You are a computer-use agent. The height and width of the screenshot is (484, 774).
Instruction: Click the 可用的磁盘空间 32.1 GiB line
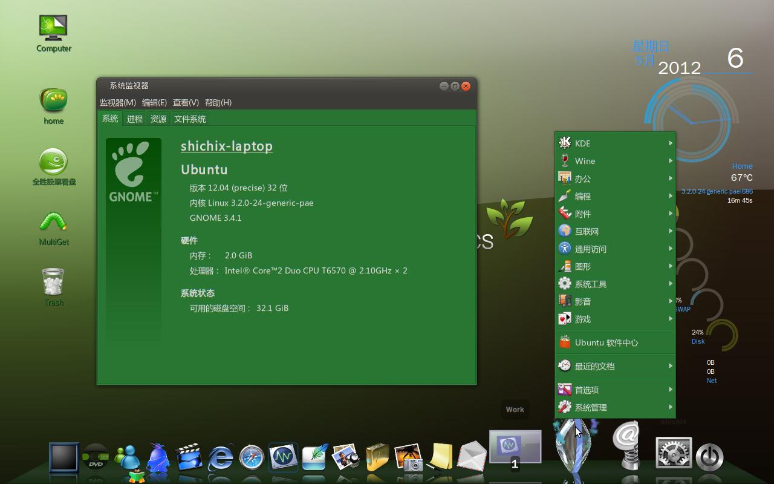tap(239, 308)
